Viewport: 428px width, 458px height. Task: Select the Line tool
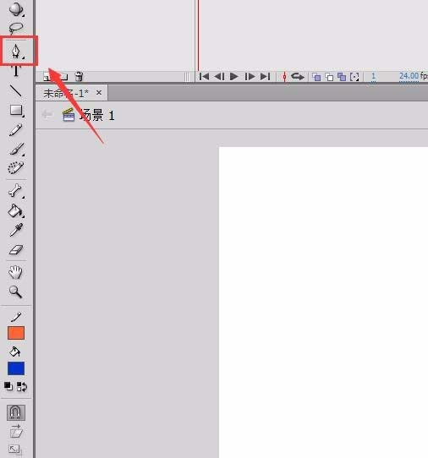click(x=16, y=90)
